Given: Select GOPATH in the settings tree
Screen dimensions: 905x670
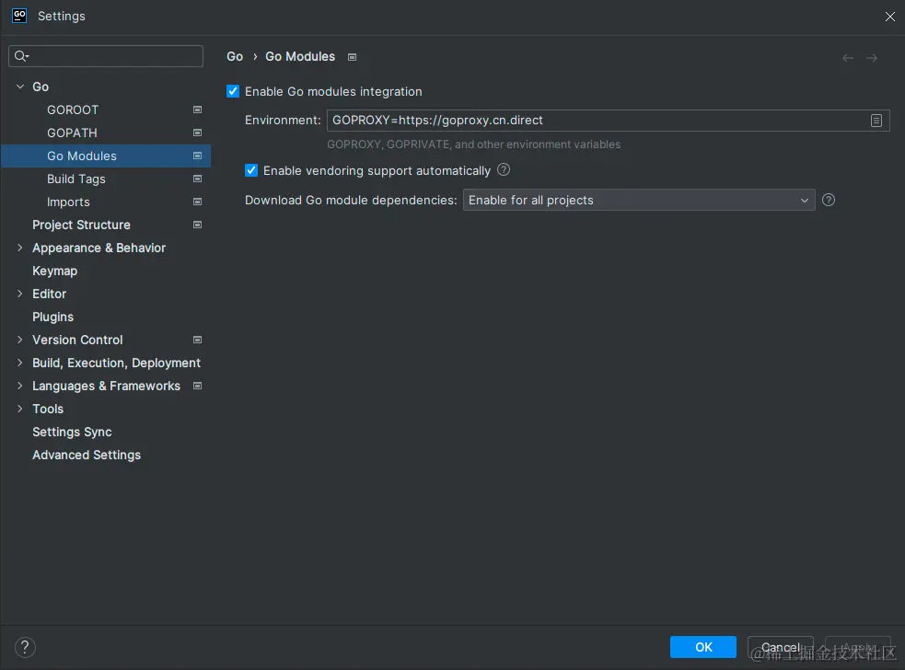Looking at the screenshot, I should [72, 133].
